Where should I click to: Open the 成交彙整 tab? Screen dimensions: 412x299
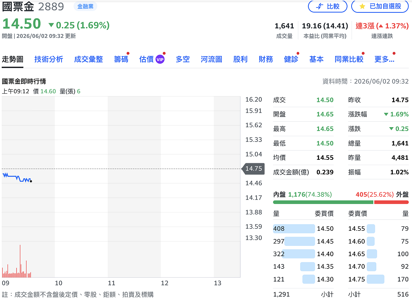point(89,59)
